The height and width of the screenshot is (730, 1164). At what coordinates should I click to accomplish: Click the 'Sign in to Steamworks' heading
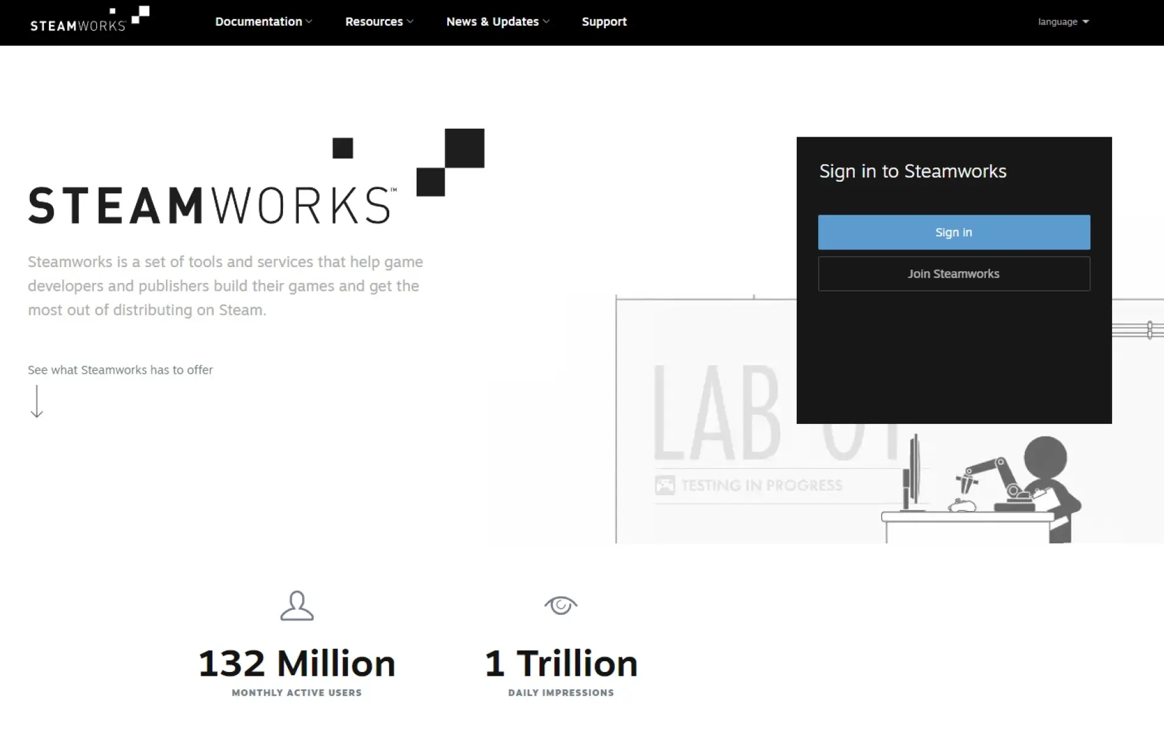coord(913,171)
